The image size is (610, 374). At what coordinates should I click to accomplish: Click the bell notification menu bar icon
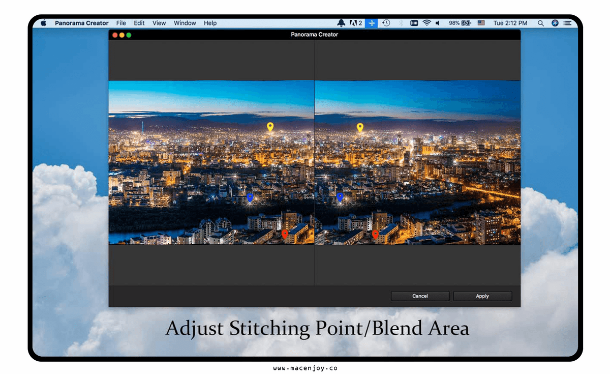click(341, 23)
